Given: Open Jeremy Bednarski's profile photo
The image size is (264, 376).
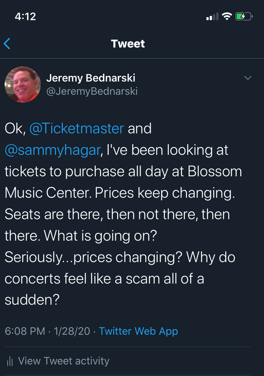Looking at the screenshot, I should (23, 85).
